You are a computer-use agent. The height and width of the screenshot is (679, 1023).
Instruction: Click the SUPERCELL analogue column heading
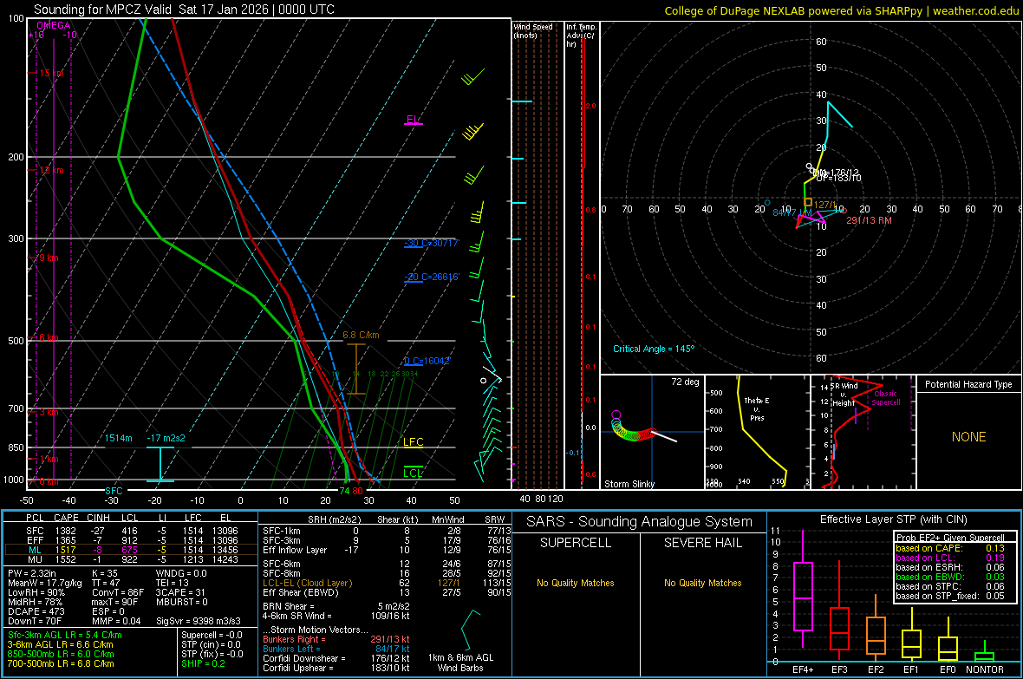tap(576, 543)
